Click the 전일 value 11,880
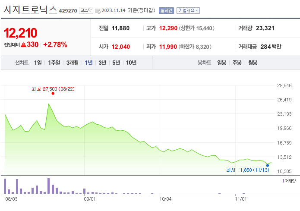Viewport: 300px width, 211px height. (120, 28)
